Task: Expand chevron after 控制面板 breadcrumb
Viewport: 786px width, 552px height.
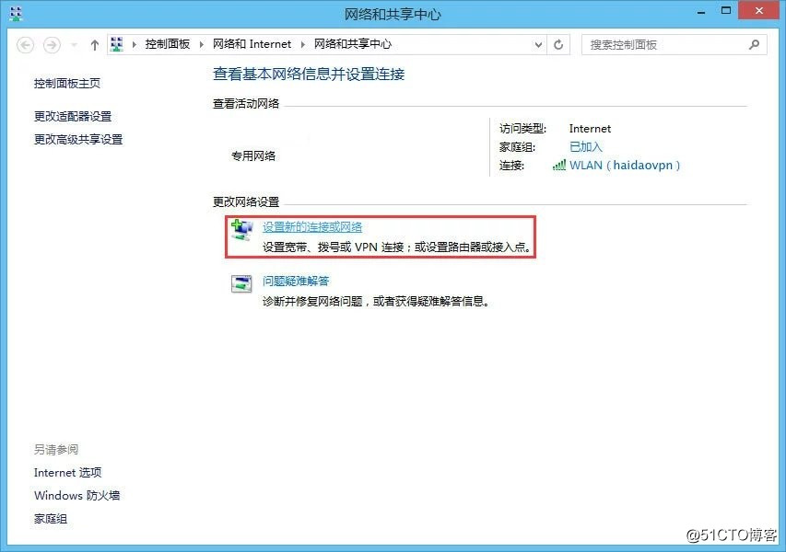Action: coord(202,44)
